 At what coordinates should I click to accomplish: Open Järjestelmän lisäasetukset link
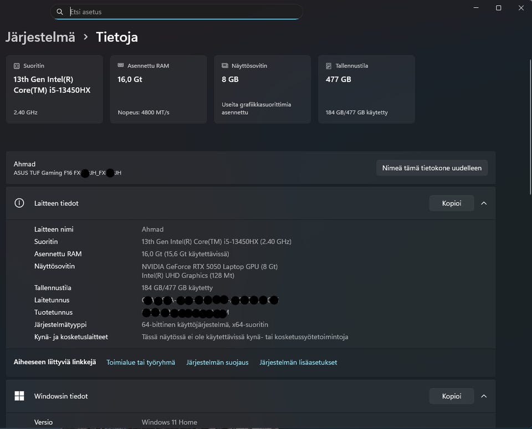298,362
